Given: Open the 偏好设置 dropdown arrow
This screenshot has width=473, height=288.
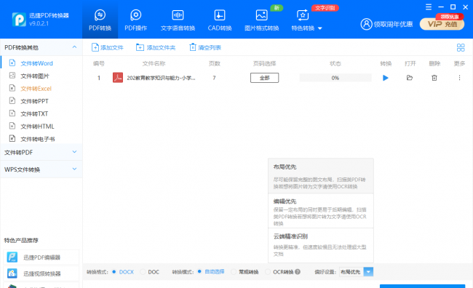Looking at the screenshot, I should click(x=368, y=272).
